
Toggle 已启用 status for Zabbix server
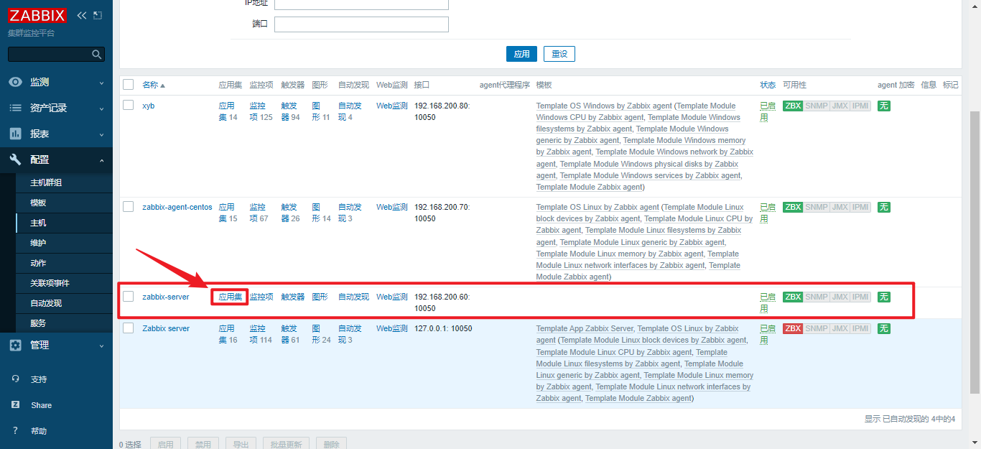coord(768,334)
